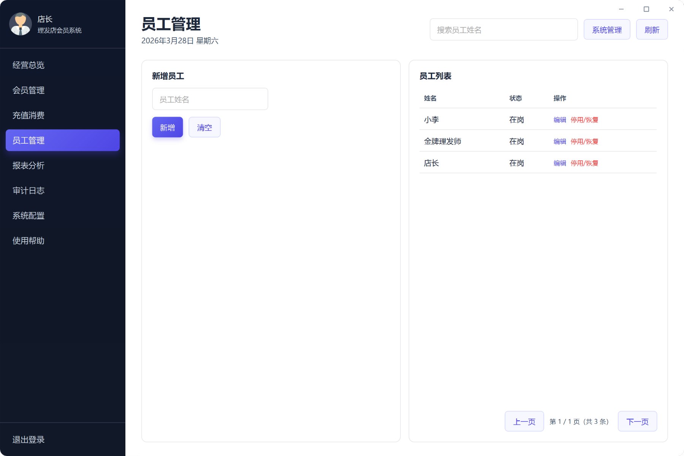The image size is (684, 456).
Task: Click the 清空 button
Action: (204, 127)
